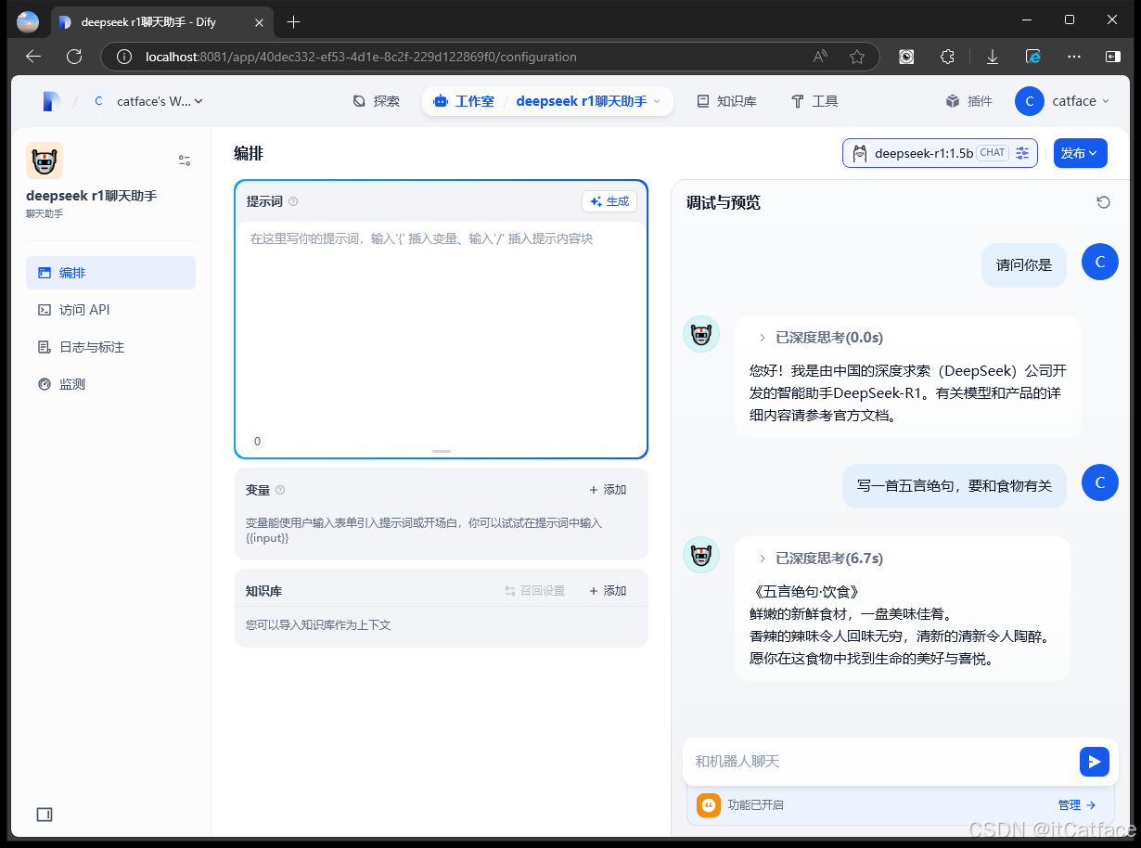Open the 发布 publish dropdown

click(1080, 153)
